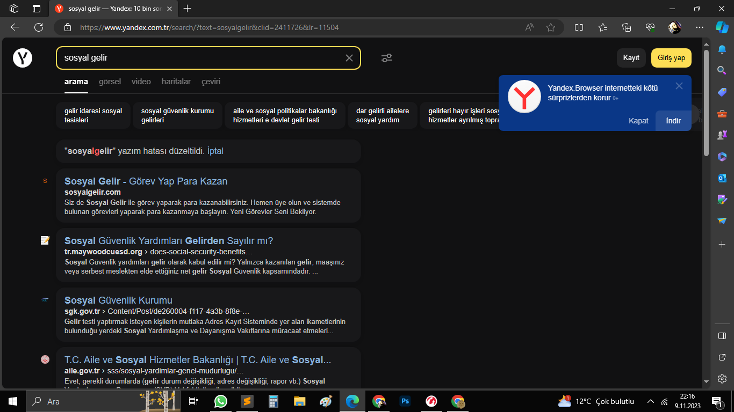Open the Favorites list
Viewport: 734px width, 412px height.
pyautogui.click(x=603, y=27)
